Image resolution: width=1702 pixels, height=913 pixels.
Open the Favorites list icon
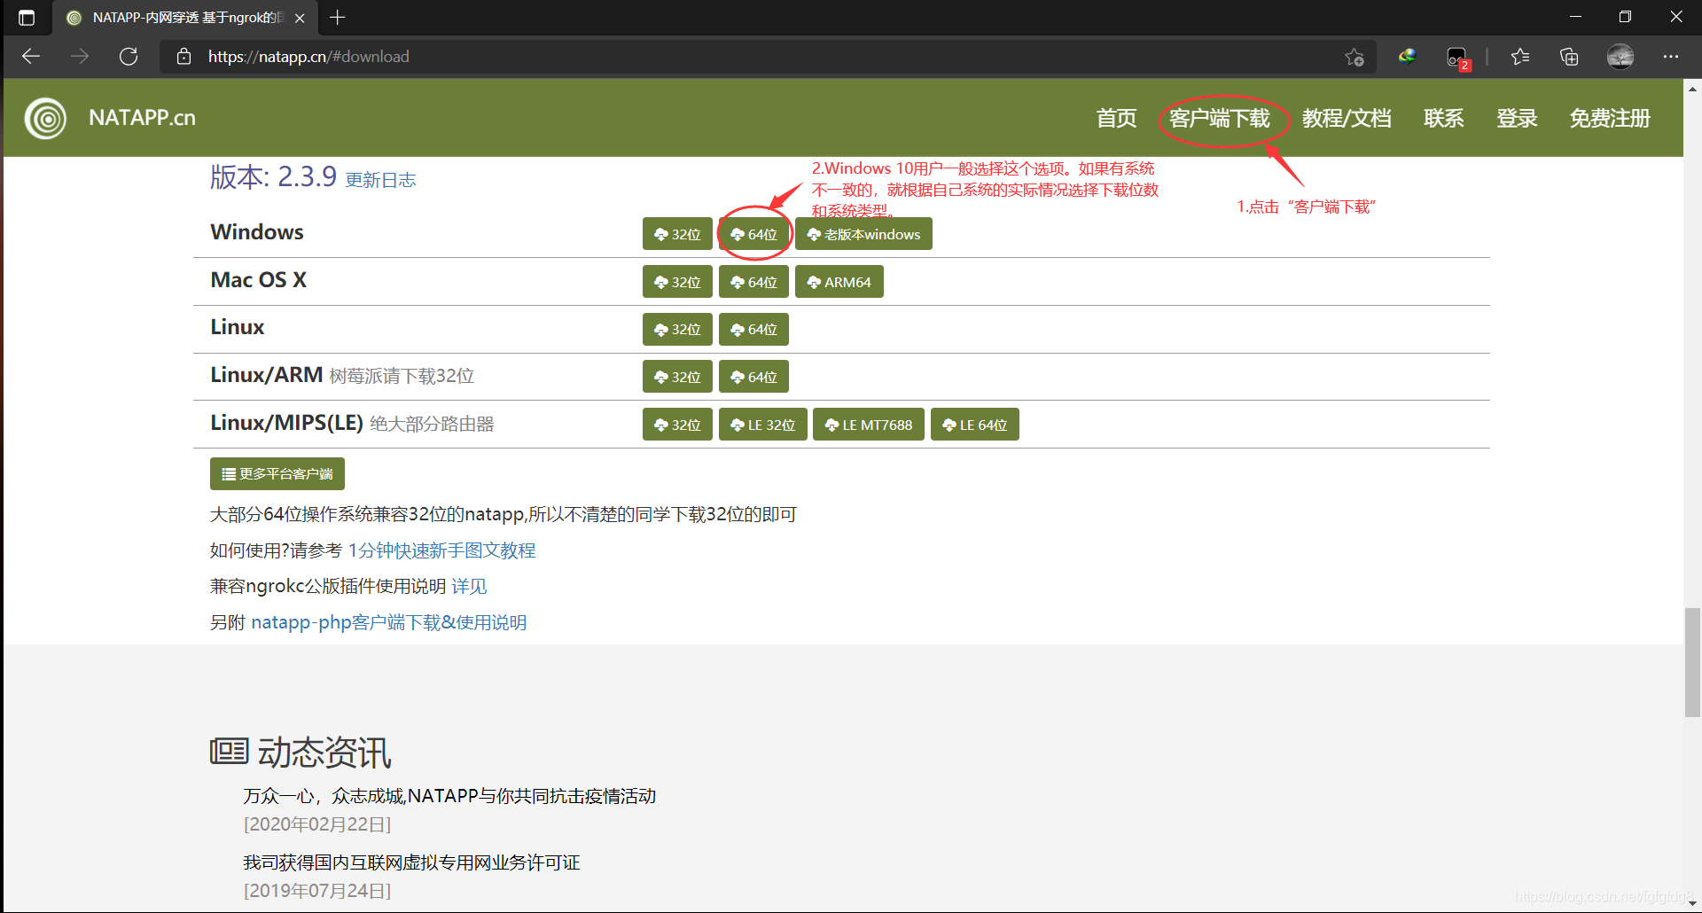(1520, 57)
